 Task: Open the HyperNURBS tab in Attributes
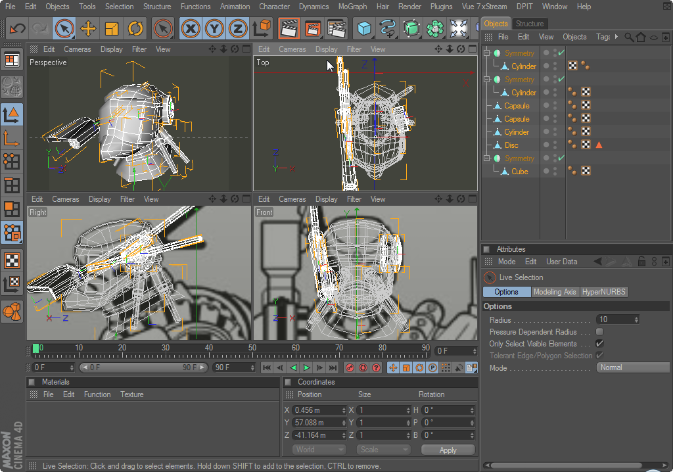point(603,292)
